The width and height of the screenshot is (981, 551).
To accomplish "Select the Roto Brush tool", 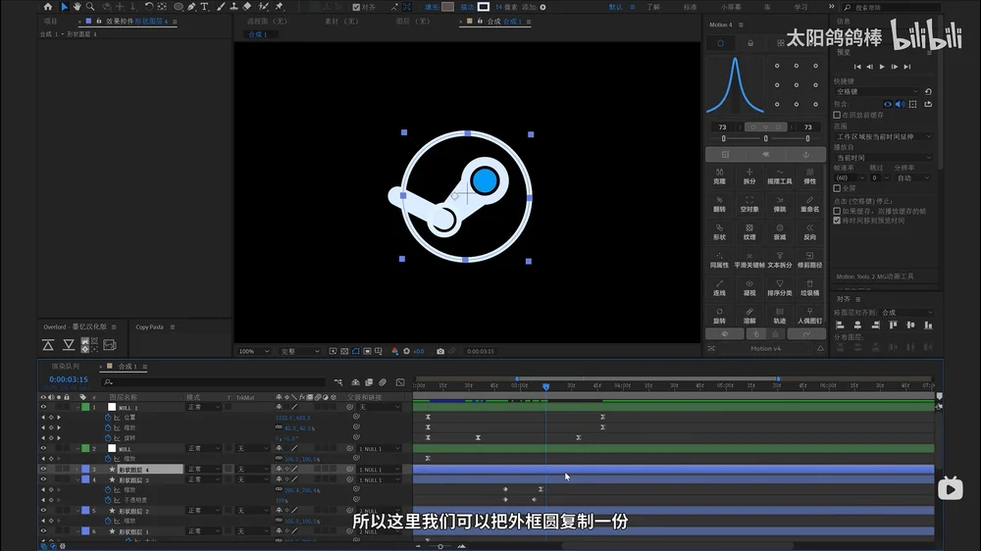I will 263,7.
